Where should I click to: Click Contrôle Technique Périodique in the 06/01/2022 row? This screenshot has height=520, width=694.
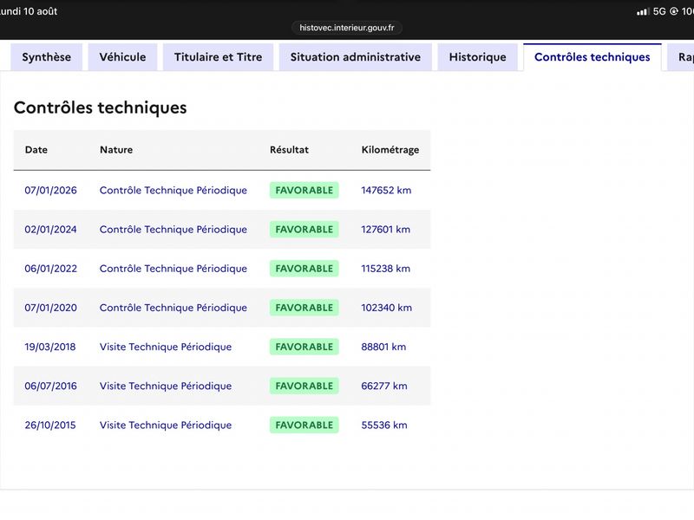173,269
